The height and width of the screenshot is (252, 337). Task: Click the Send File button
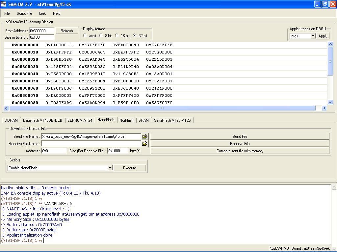click(x=240, y=136)
